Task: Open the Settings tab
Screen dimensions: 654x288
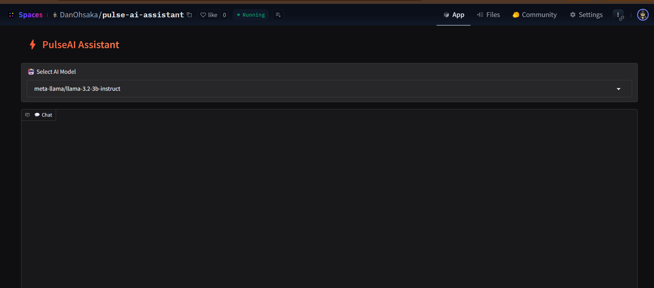Action: click(586, 15)
